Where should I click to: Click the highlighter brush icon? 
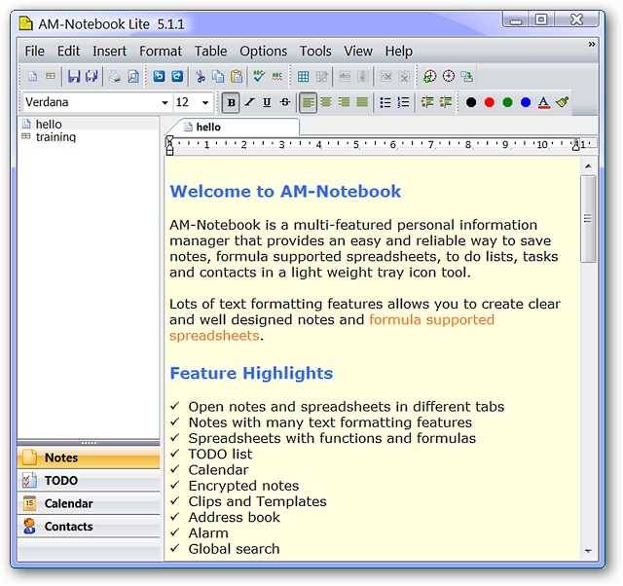pos(563,102)
